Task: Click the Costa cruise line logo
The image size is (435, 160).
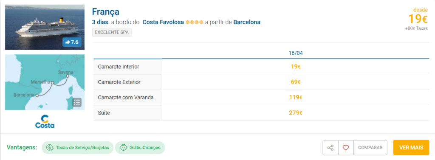Action: pyautogui.click(x=45, y=121)
